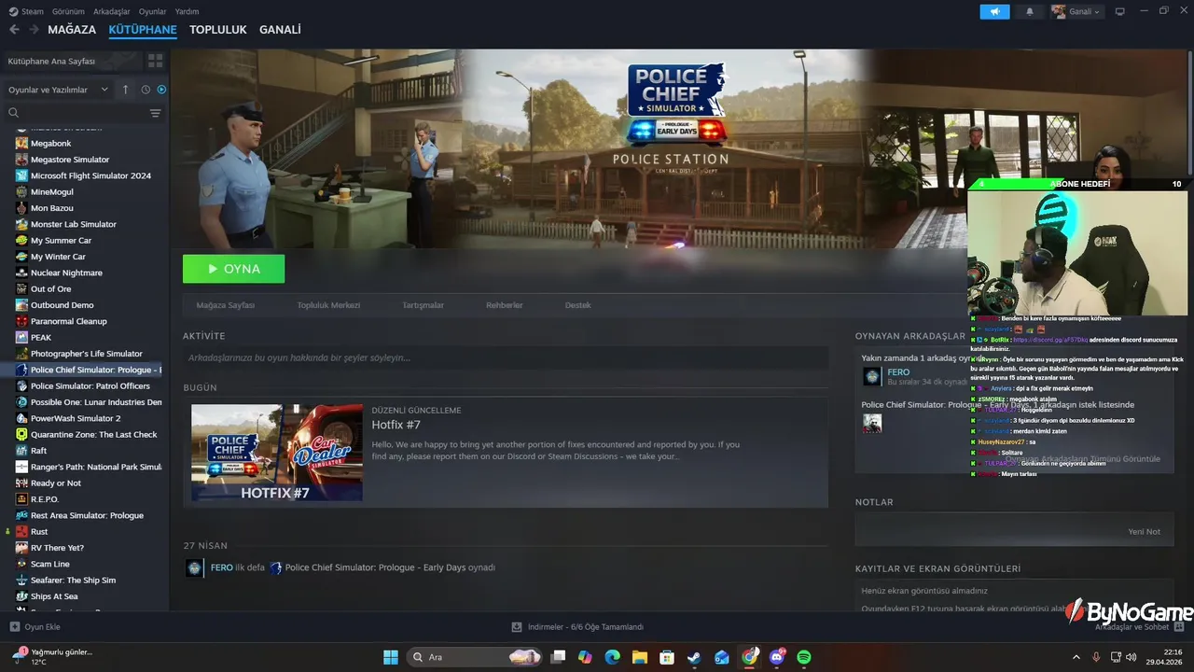The height and width of the screenshot is (672, 1194).
Task: Select PowerWash Simulator 2 in library
Action: [x=76, y=418]
